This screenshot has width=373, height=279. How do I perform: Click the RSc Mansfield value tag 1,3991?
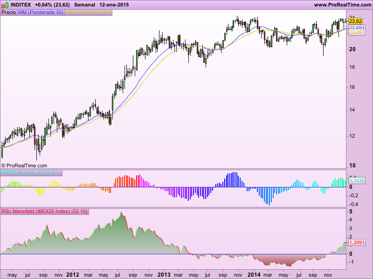[x=357, y=242]
